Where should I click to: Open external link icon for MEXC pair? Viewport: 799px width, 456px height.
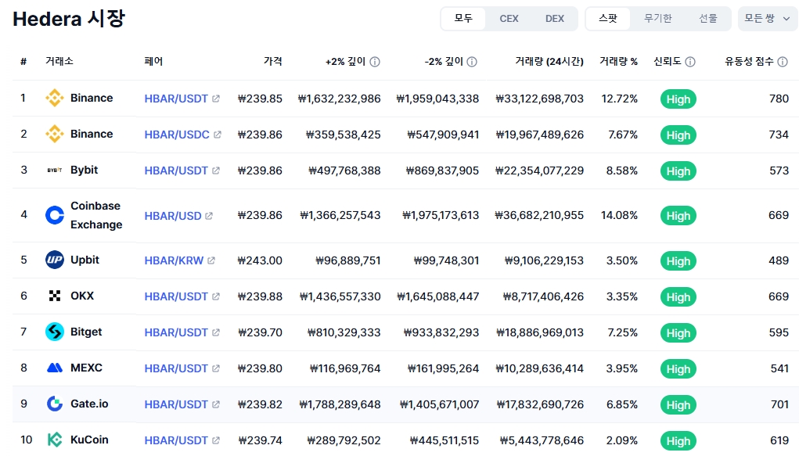click(x=216, y=368)
